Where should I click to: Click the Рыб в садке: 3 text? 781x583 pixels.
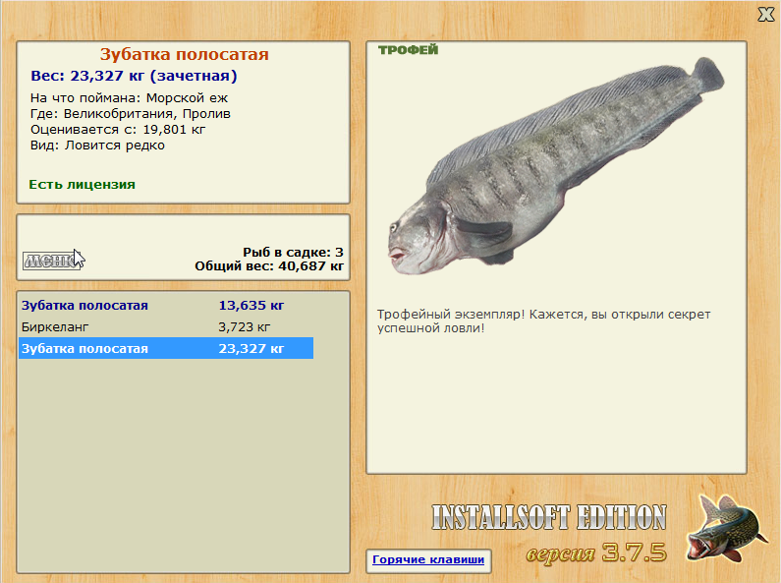[293, 252]
